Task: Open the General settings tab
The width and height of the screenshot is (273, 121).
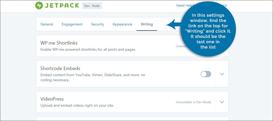Action: click(47, 24)
